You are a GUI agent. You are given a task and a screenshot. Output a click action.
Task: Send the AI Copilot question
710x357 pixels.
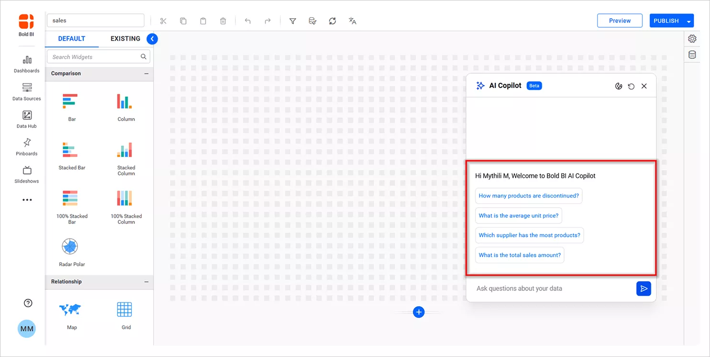[643, 289]
